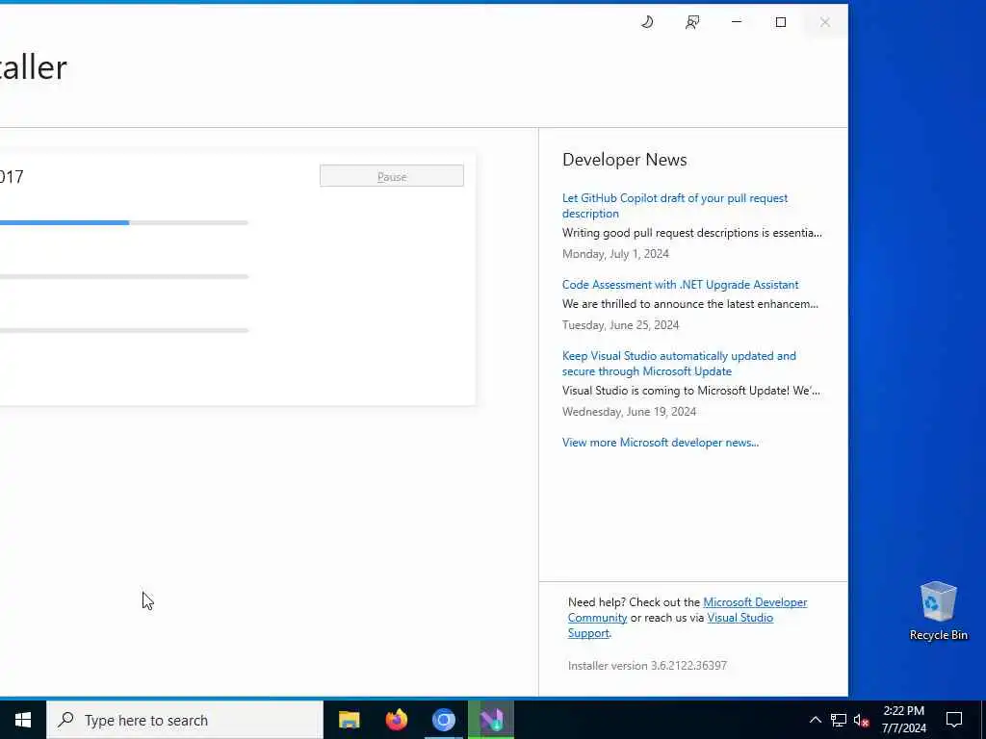Image resolution: width=986 pixels, height=739 pixels.
Task: Click 'Writing good pull request descriptions' summary
Action: [x=691, y=233]
